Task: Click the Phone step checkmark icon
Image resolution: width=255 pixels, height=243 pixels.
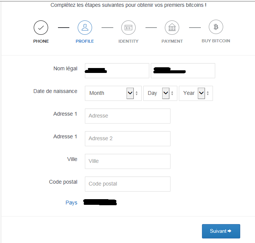Action: click(41, 28)
